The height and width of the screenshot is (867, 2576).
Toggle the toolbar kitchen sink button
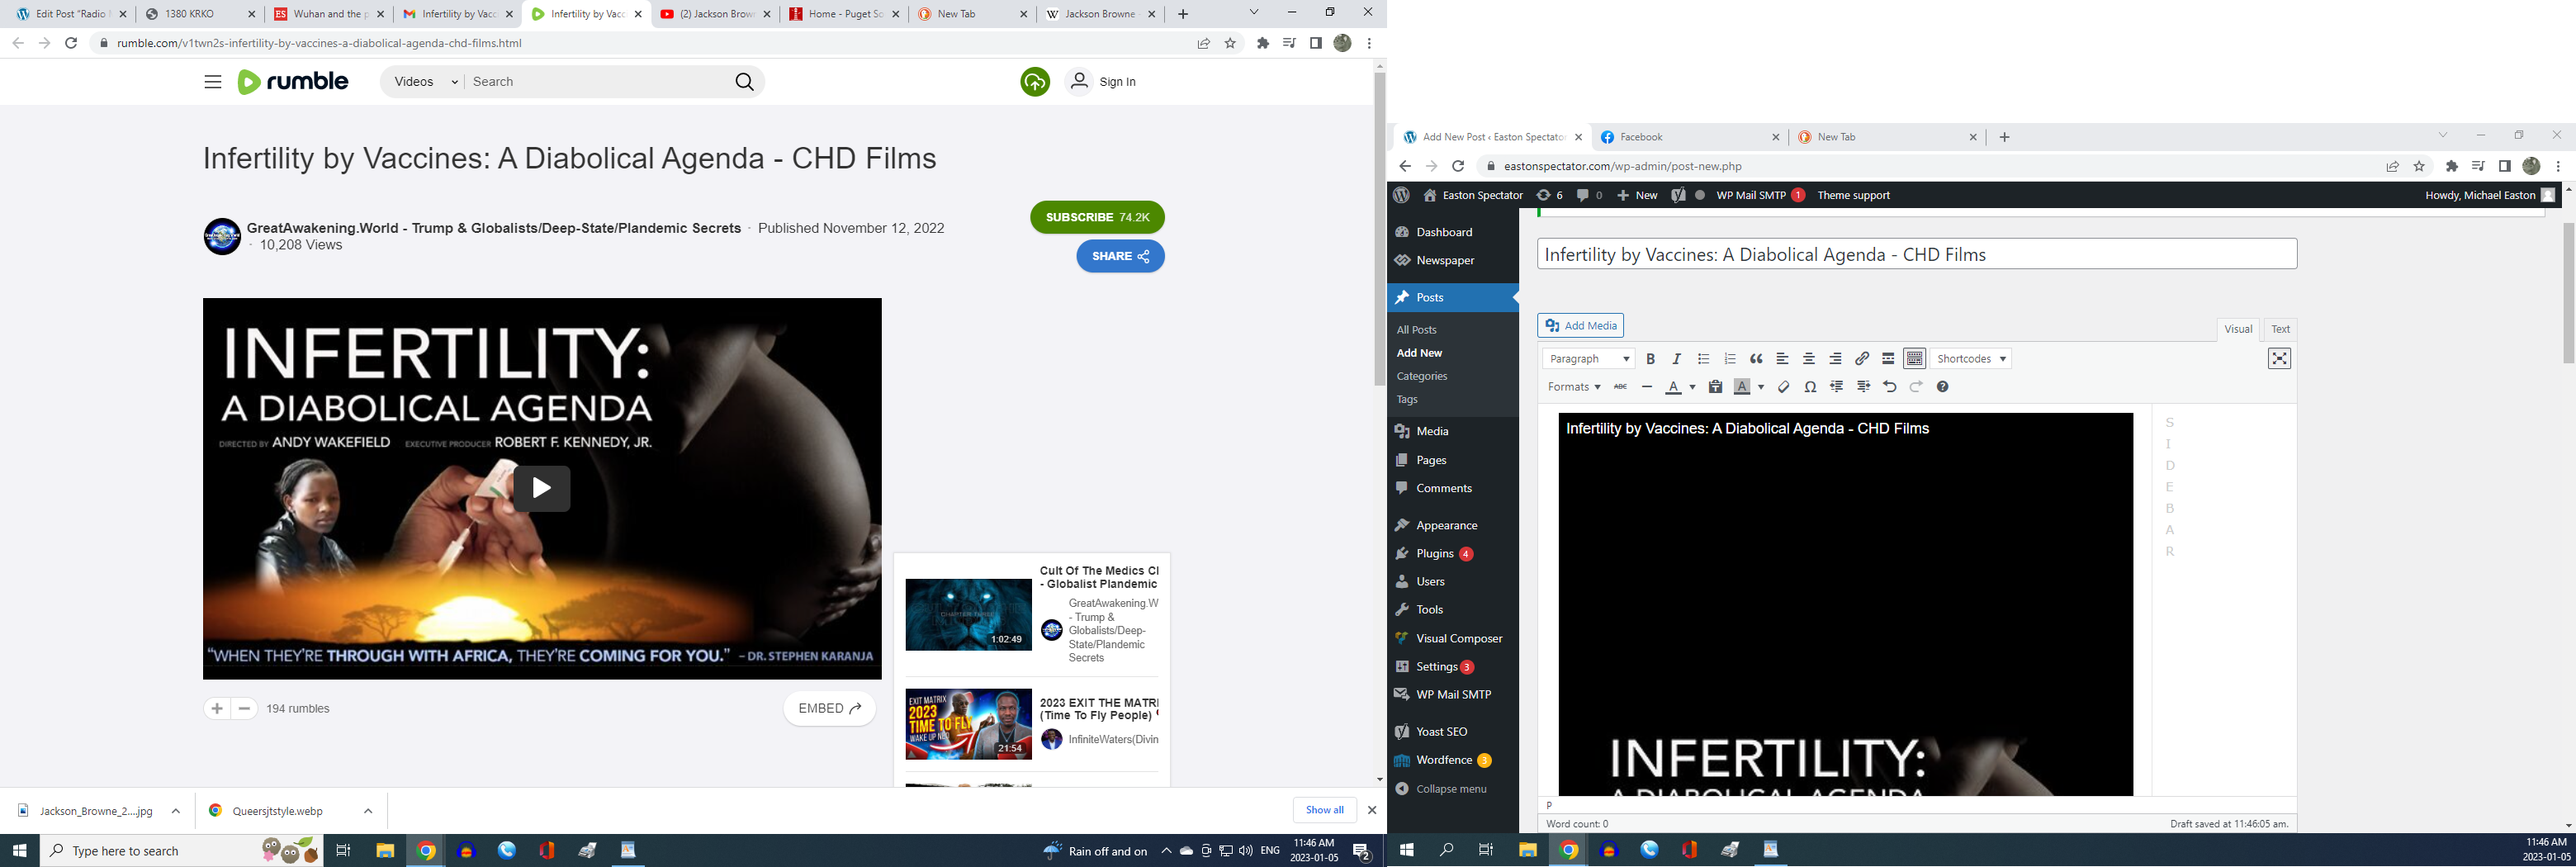[x=1914, y=359]
